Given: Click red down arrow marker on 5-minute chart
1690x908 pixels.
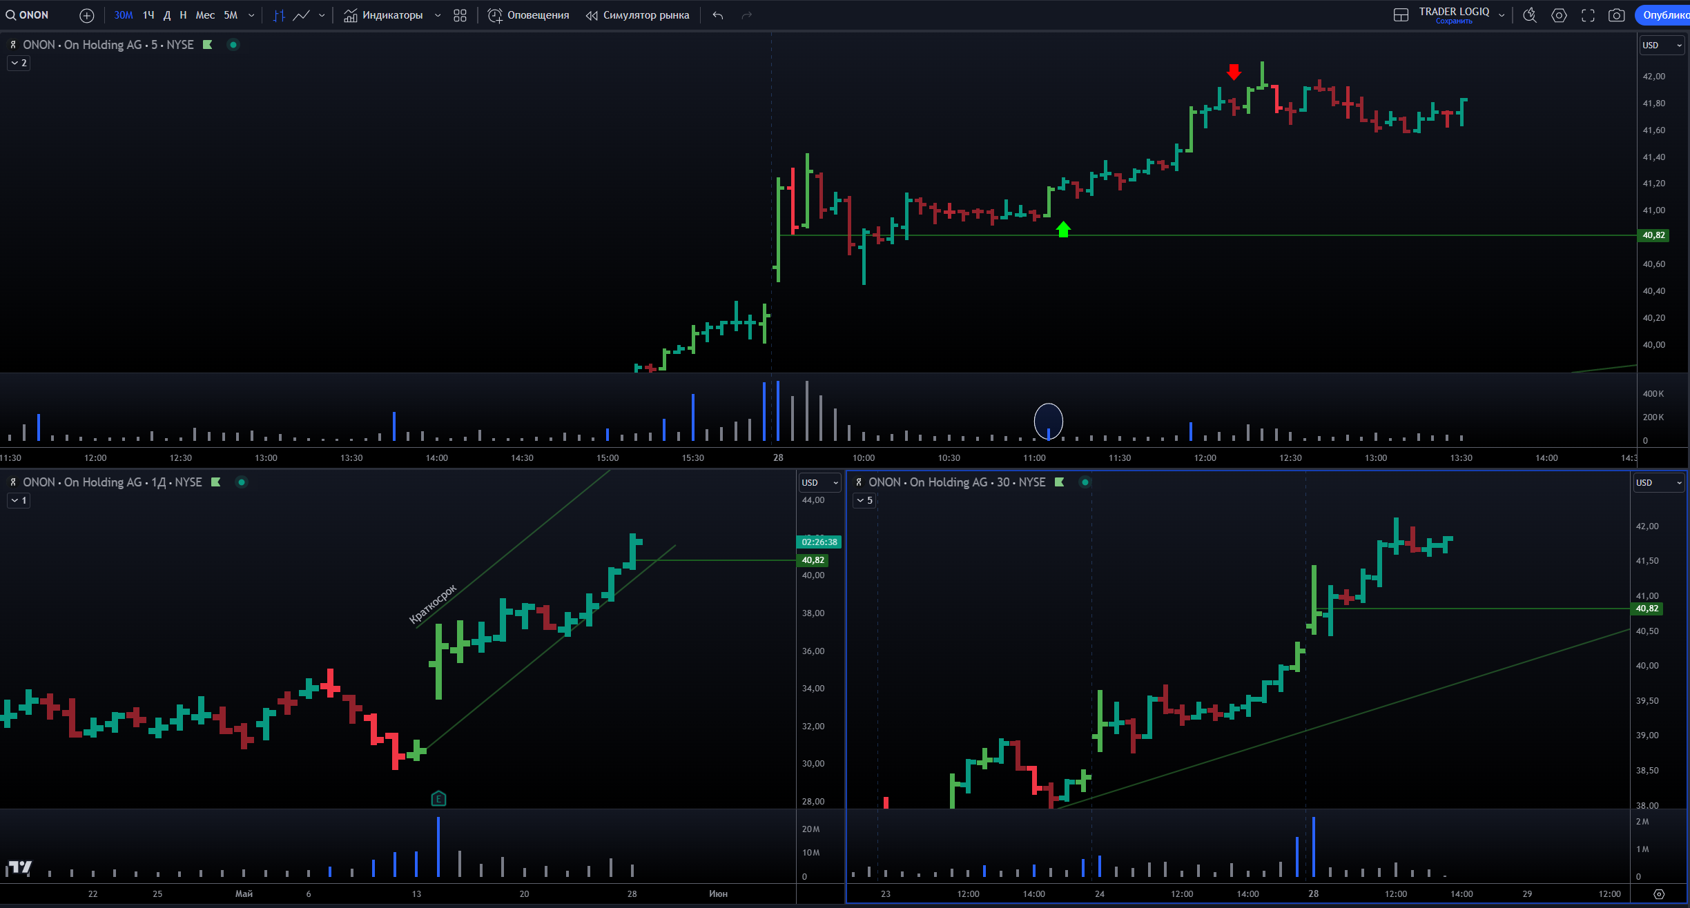Looking at the screenshot, I should click(1234, 72).
